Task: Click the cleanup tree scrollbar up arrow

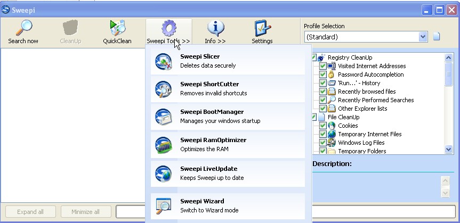Action: (449, 57)
